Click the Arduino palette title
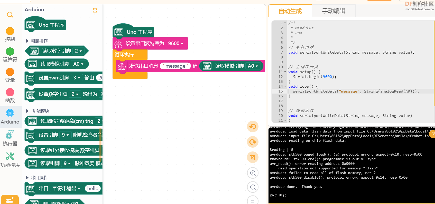 click(x=34, y=9)
